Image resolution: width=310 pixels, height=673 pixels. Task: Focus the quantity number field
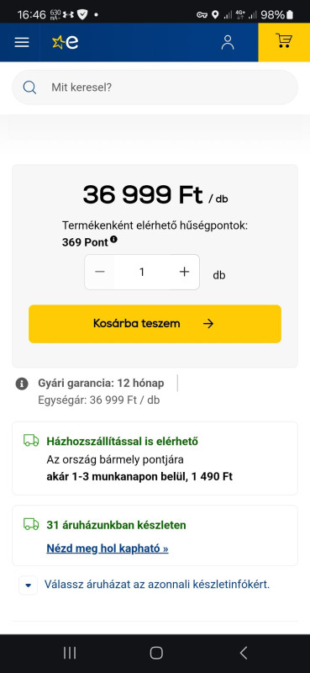pos(142,272)
